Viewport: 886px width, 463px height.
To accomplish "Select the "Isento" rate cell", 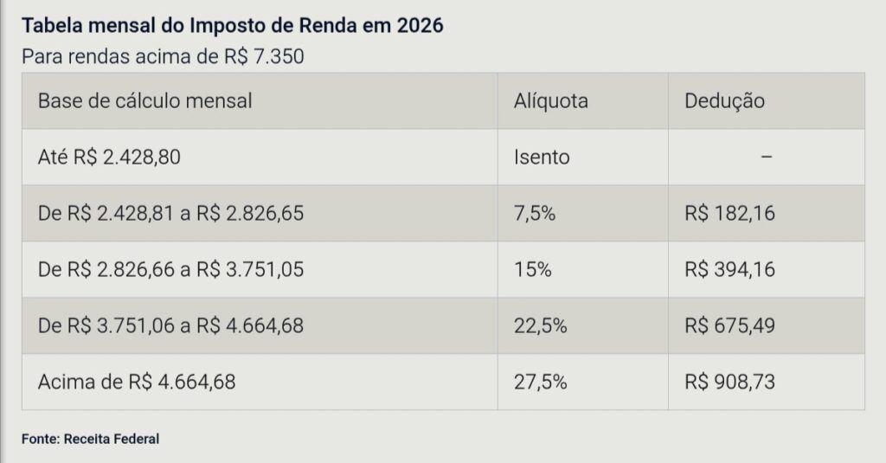I will pyautogui.click(x=542, y=157).
